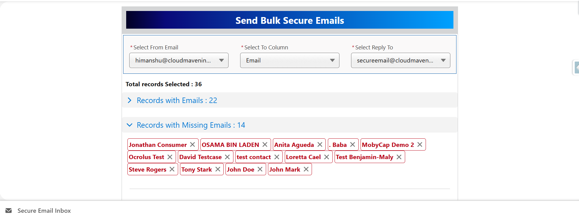The width and height of the screenshot is (579, 217).
Task: Click OSAMA BIN LADEN name text
Action: coord(230,145)
